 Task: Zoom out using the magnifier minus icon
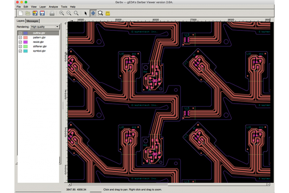pyautogui.click(x=69, y=13)
